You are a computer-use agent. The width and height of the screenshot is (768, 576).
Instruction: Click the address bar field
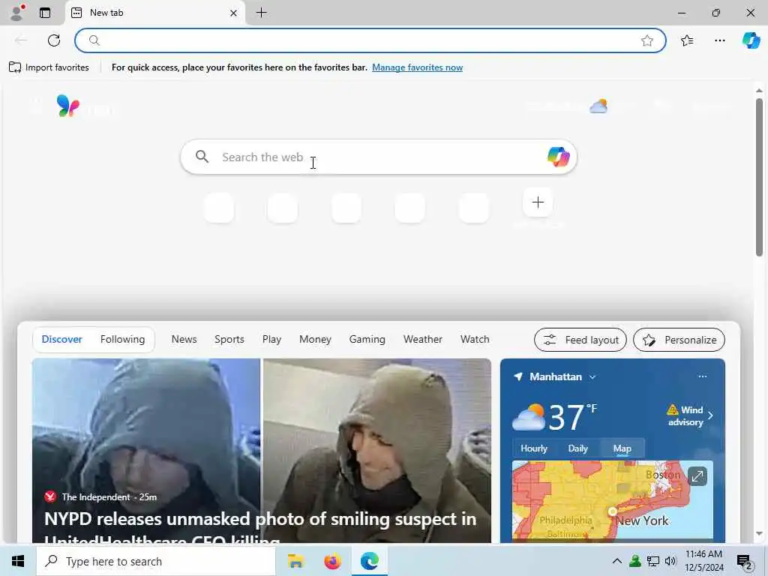click(370, 40)
